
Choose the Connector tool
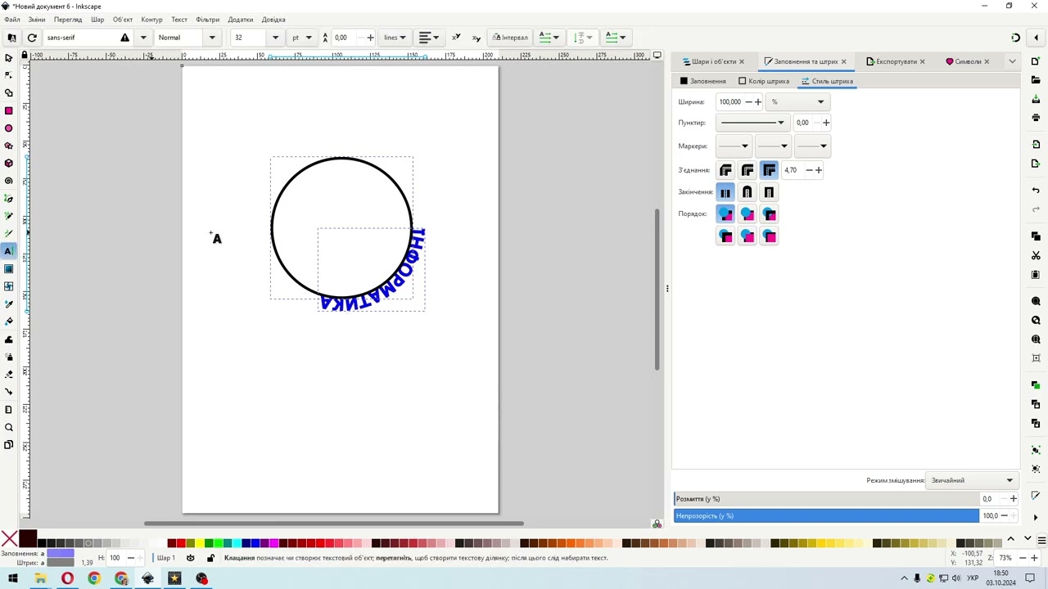9,392
